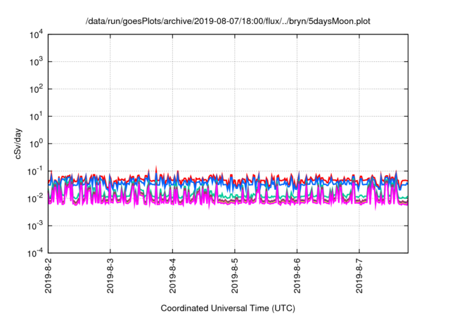This screenshot has width=450, height=315.
Task: Select the 10^1 y-axis tick label
Action: click(x=35, y=117)
